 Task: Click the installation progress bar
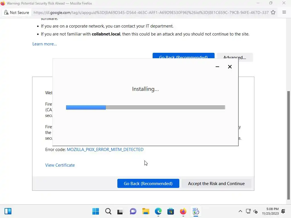coord(145,107)
